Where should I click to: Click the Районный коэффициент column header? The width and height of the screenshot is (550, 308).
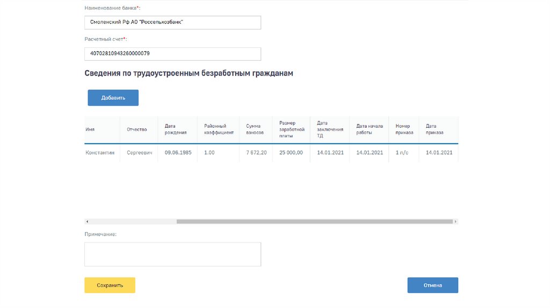click(x=219, y=129)
